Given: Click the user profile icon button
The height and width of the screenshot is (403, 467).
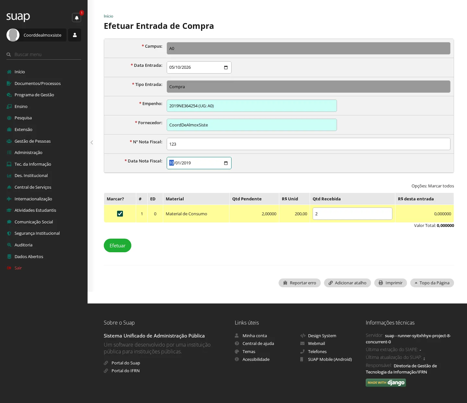Looking at the screenshot, I should (75, 35).
